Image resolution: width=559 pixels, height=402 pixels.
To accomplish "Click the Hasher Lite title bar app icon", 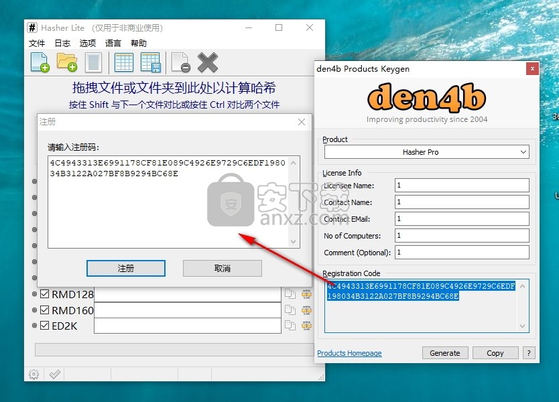I will point(32,27).
